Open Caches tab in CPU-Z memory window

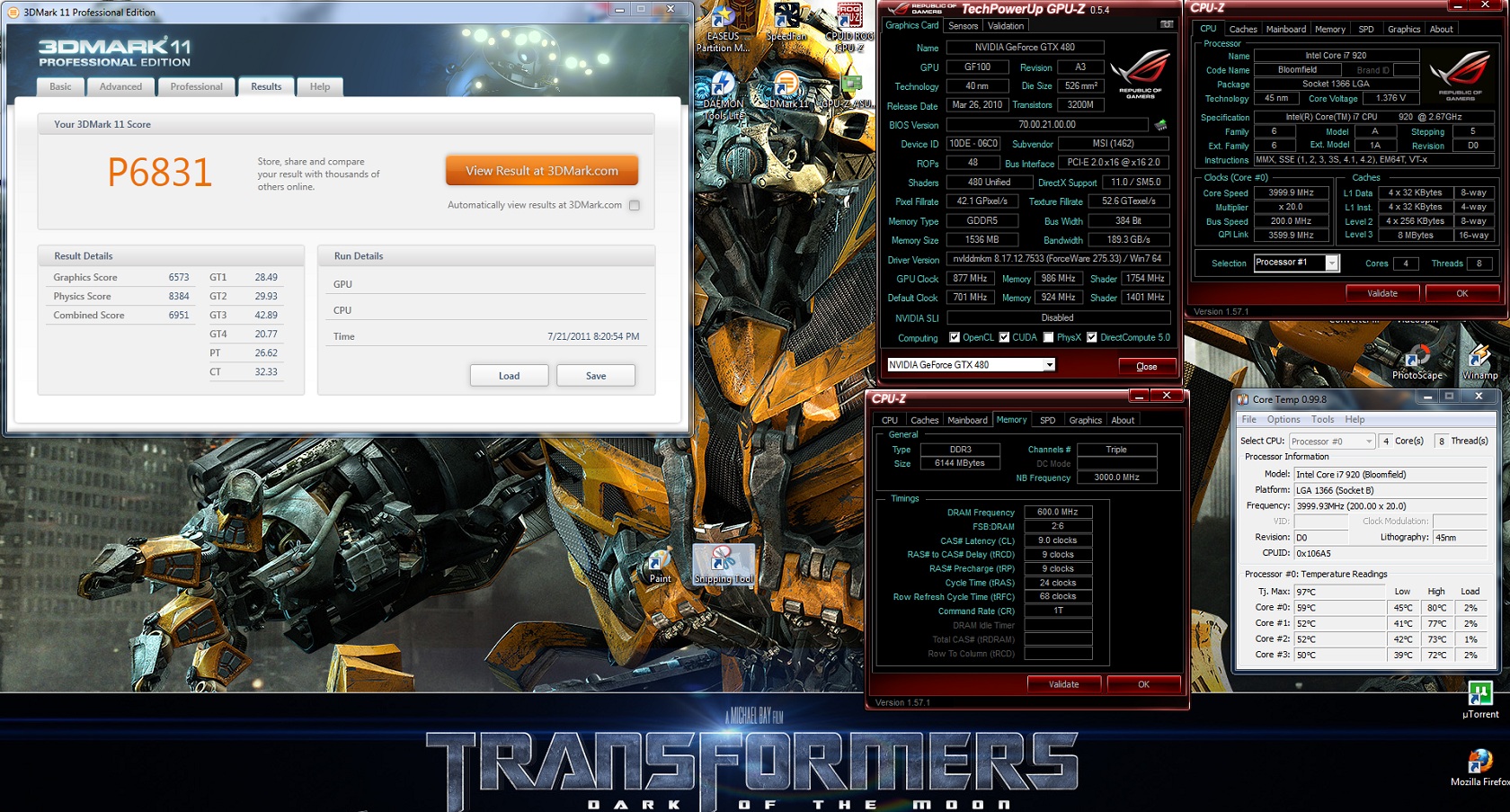(925, 420)
